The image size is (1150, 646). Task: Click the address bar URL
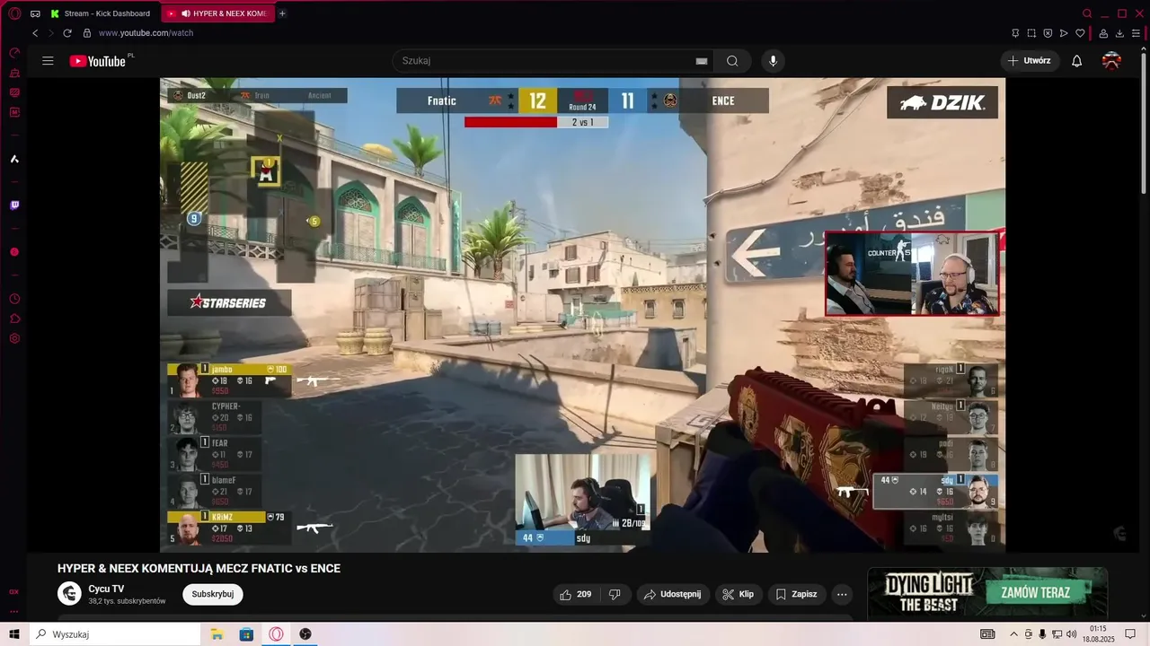[x=146, y=33]
